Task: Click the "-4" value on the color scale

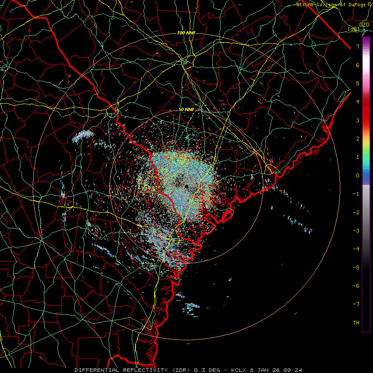Action: coord(356,249)
